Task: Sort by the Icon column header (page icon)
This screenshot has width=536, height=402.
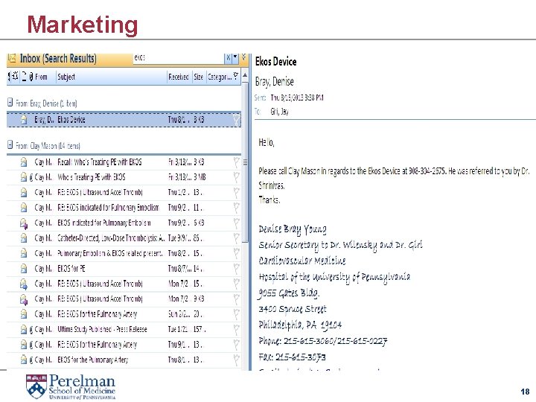Action: tap(24, 77)
